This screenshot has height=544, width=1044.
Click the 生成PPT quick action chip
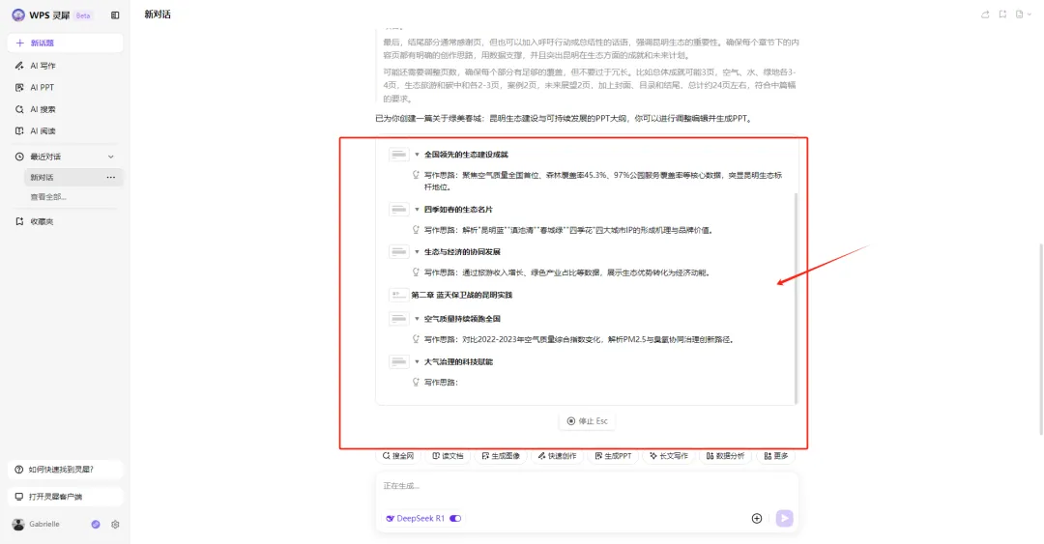click(613, 456)
